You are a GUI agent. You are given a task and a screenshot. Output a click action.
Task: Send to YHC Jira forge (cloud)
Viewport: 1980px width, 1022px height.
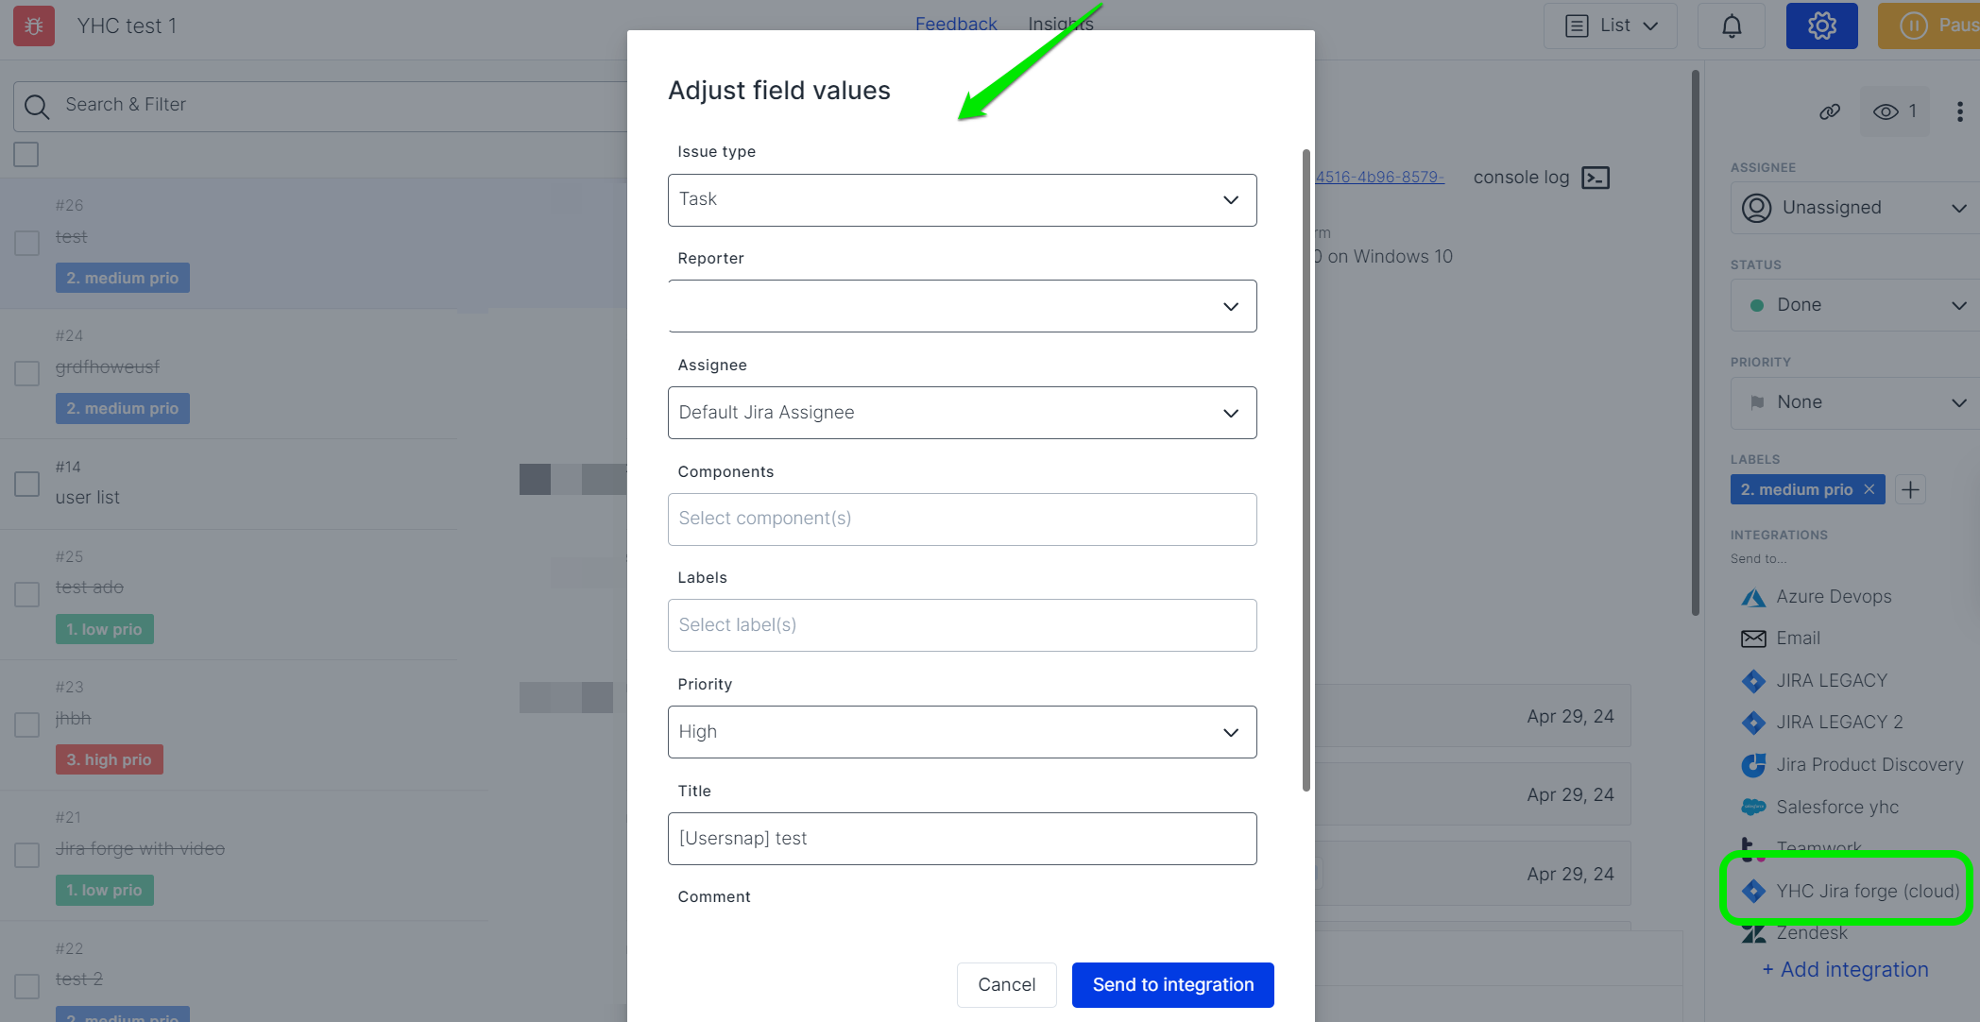1867,891
